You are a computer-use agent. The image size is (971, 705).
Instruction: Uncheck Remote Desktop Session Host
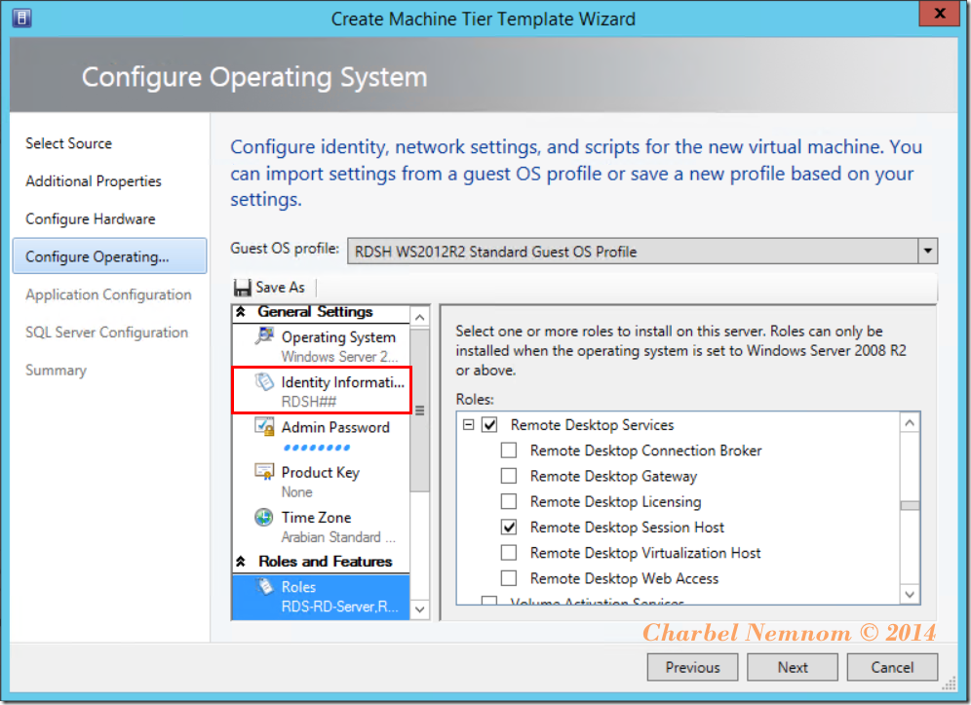[x=509, y=528]
